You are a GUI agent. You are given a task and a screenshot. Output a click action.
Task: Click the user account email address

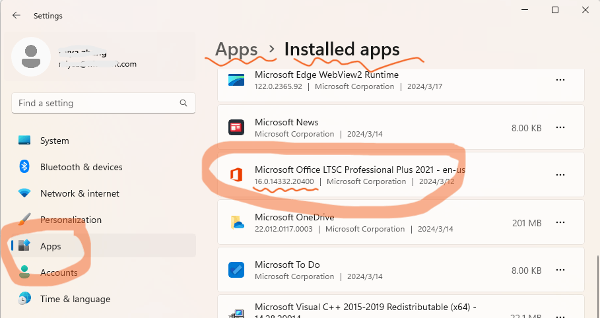pos(97,64)
